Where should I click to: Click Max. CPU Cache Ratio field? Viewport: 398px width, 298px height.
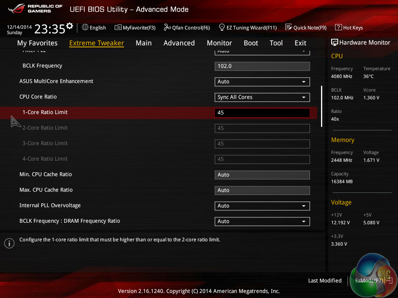point(262,190)
